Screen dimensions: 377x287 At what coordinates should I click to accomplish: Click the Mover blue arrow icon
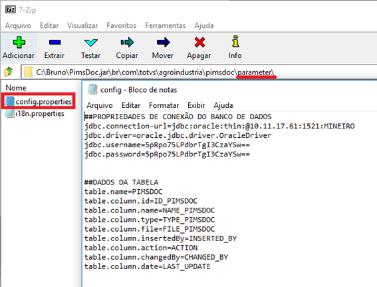coord(164,42)
